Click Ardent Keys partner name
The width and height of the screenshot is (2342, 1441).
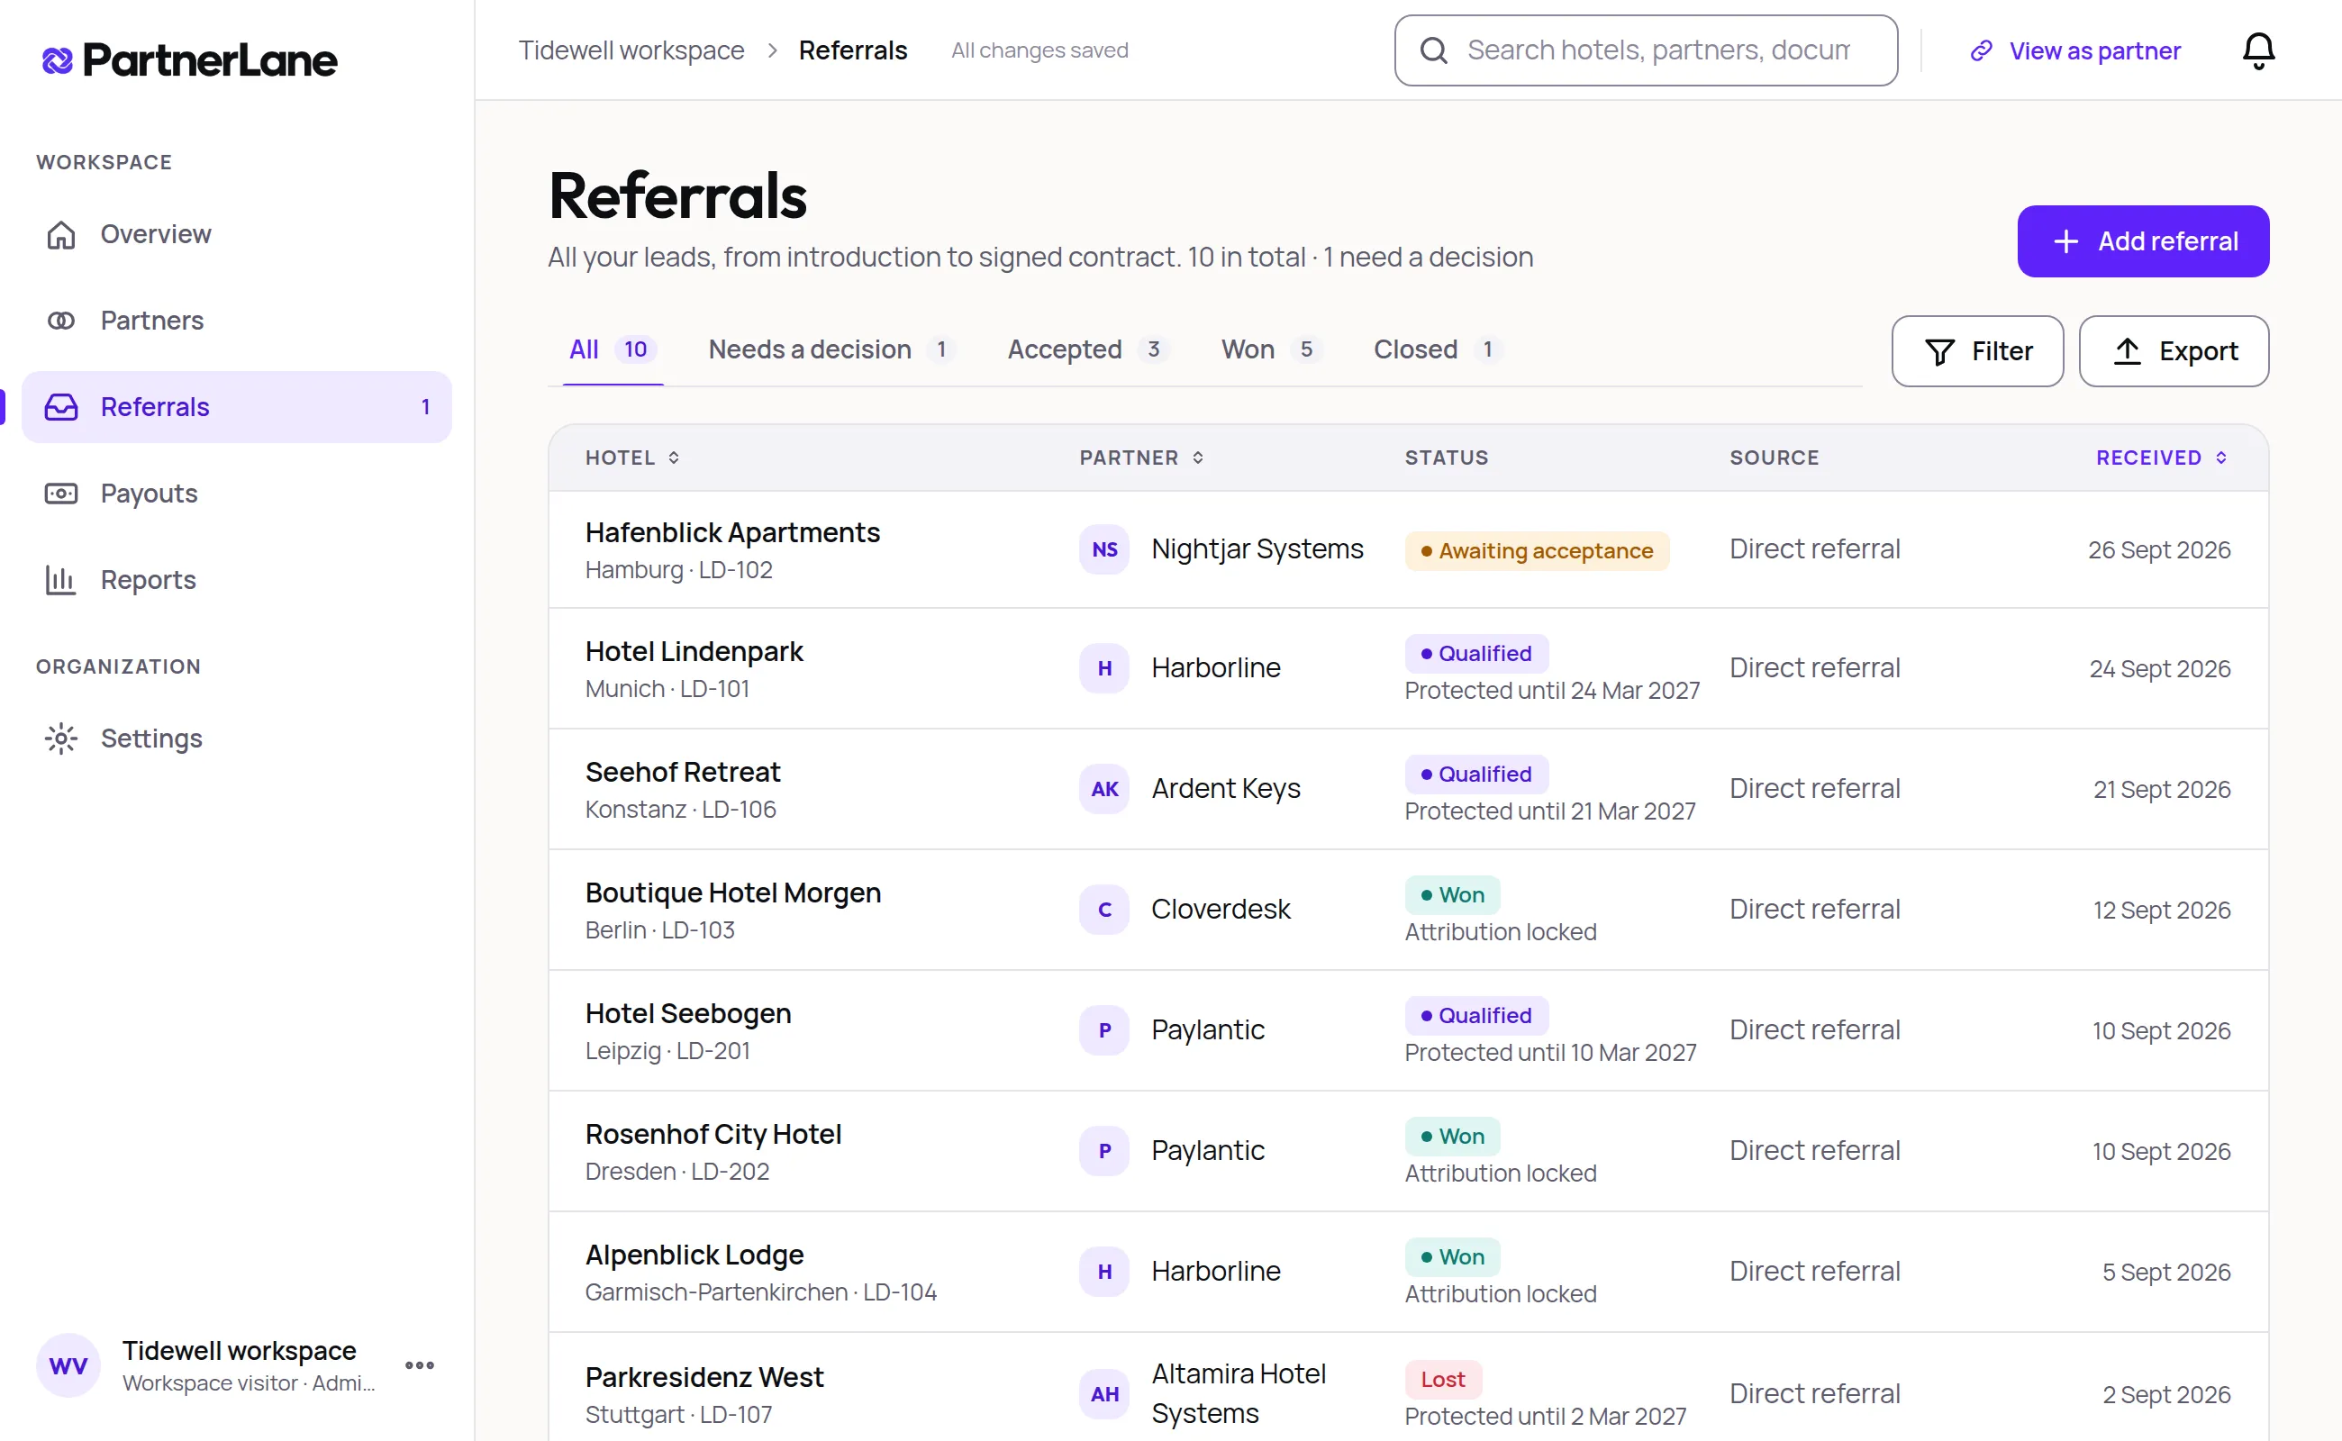[x=1226, y=788]
